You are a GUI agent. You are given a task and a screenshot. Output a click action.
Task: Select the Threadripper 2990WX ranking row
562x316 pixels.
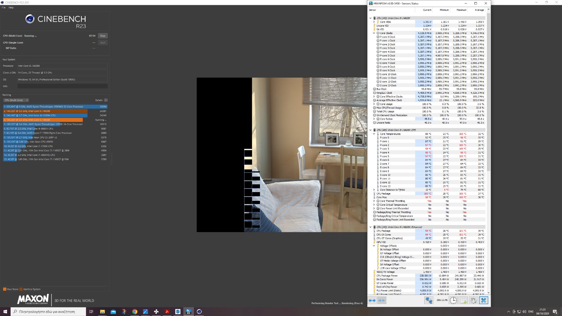(55, 107)
